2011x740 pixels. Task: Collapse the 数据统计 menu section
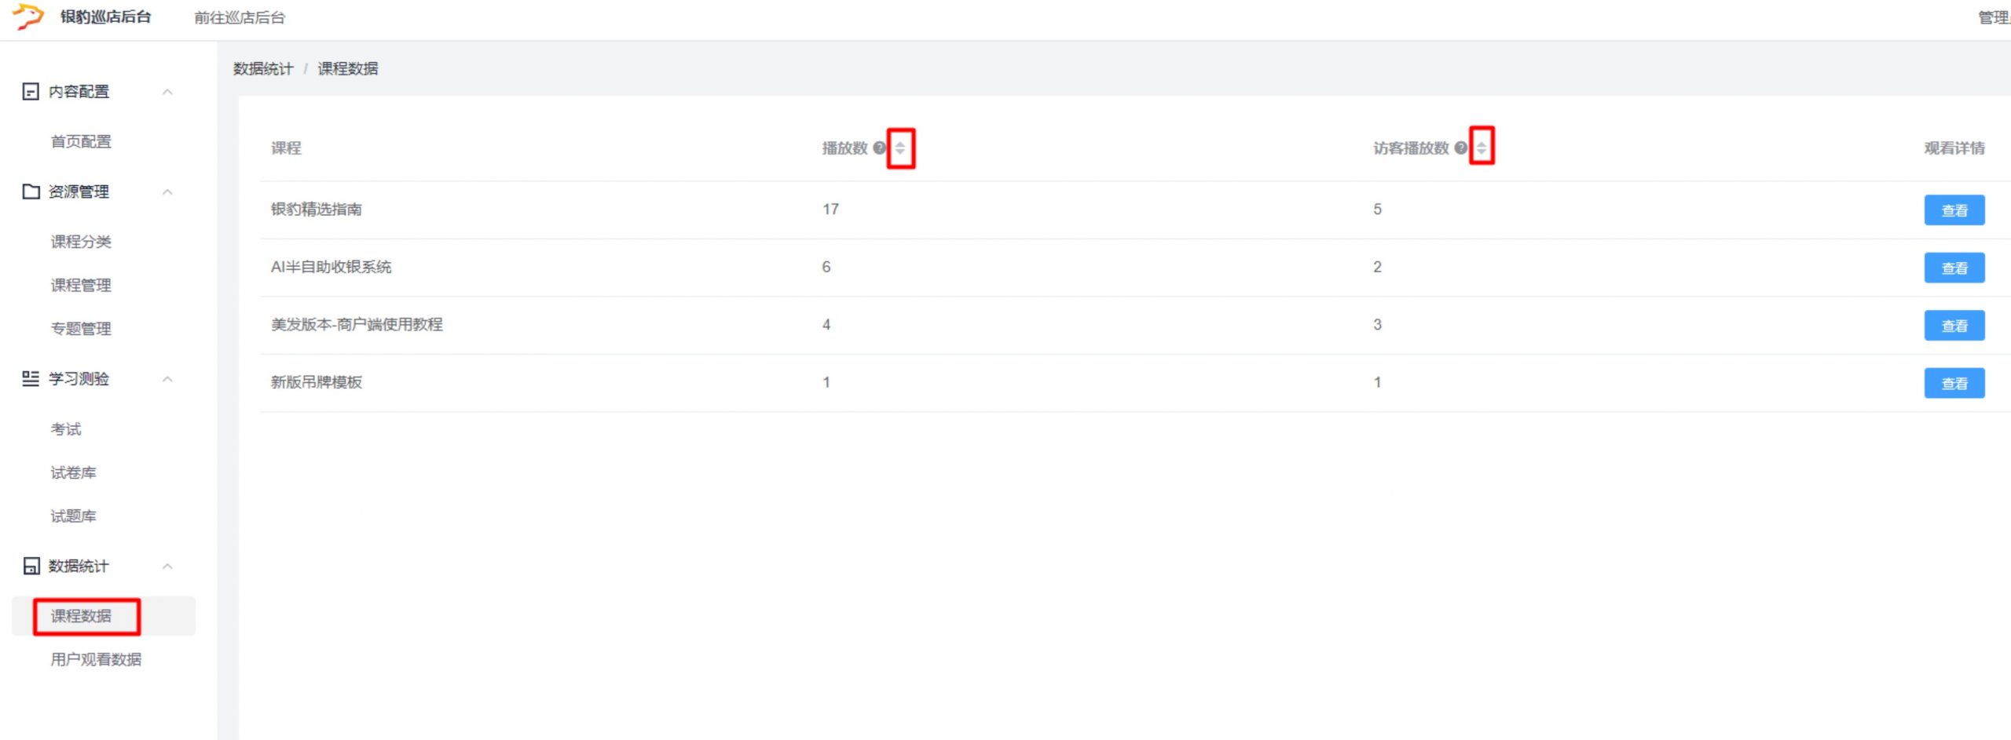(x=167, y=566)
